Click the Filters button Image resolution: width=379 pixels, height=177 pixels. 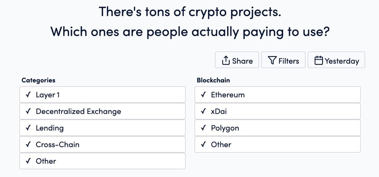pyautogui.click(x=283, y=60)
